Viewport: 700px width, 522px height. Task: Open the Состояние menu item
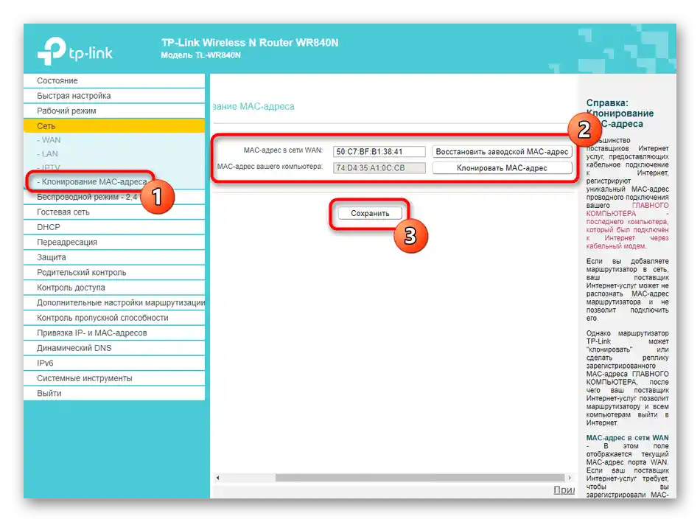tap(114, 80)
